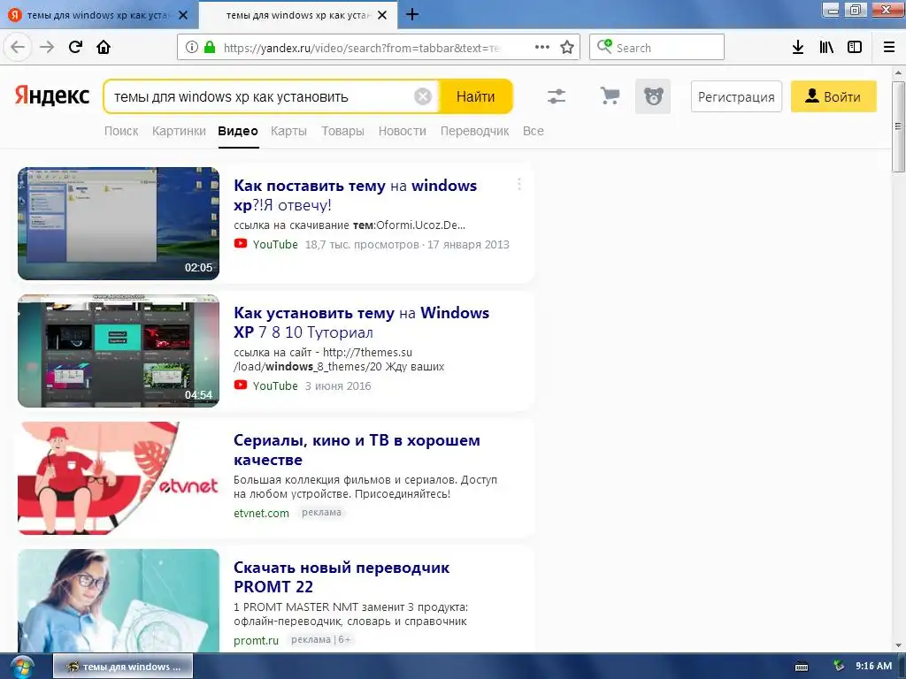Toggle the browser sidebar icon
The width and height of the screenshot is (906, 679).
point(855,48)
